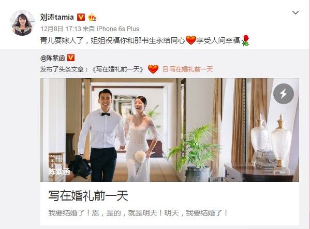Click the membership crown icon

click(x=92, y=18)
